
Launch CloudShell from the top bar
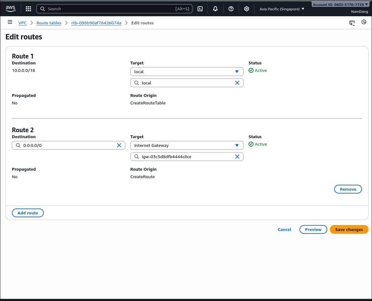pos(200,9)
